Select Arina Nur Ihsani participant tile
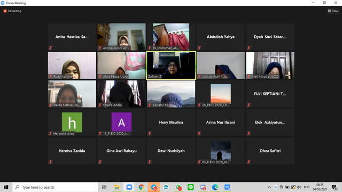The height and width of the screenshot is (192, 342). 221,122
